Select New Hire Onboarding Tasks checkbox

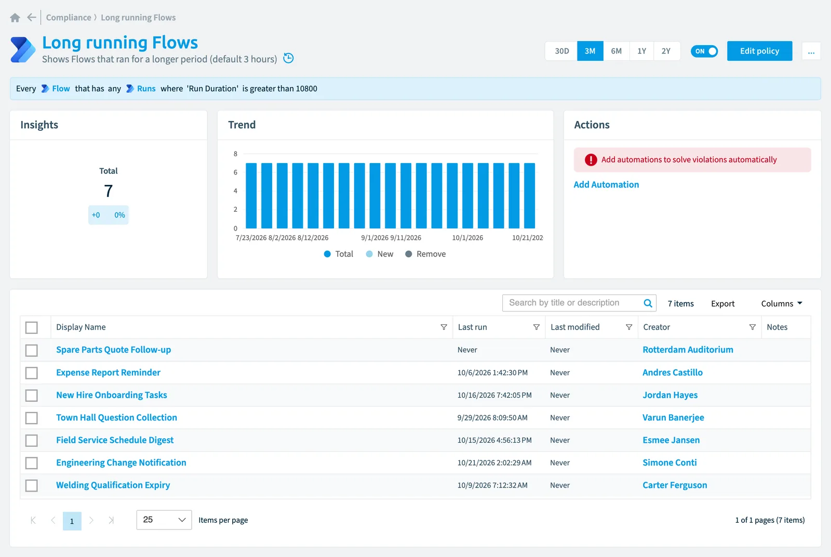[x=32, y=396]
